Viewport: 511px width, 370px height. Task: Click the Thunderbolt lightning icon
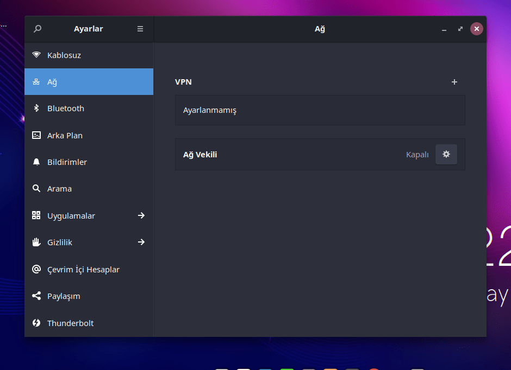click(x=36, y=323)
